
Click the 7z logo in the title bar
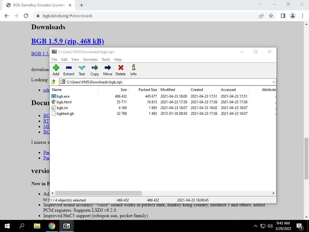click(x=54, y=52)
